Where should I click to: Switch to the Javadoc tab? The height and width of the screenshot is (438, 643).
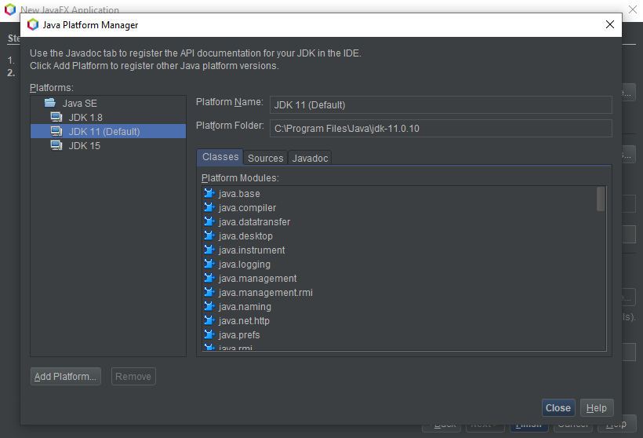tap(310, 158)
